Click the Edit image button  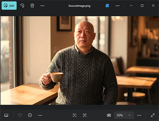[x=9, y=6]
